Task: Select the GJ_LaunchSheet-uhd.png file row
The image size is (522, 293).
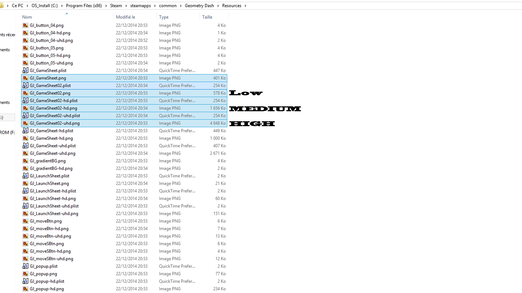Action: [x=54, y=214]
